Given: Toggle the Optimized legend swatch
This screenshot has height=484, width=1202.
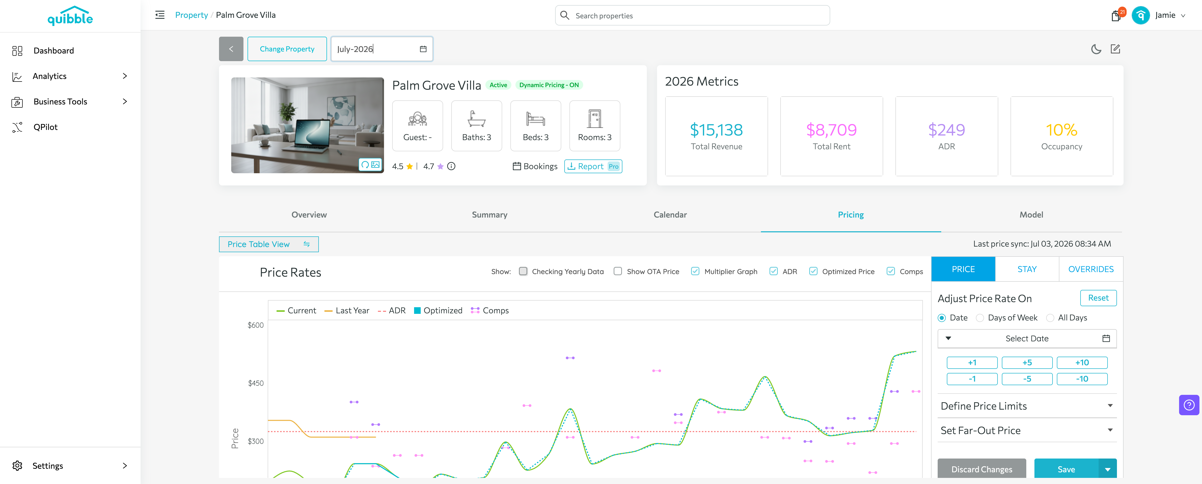Looking at the screenshot, I should [x=418, y=310].
